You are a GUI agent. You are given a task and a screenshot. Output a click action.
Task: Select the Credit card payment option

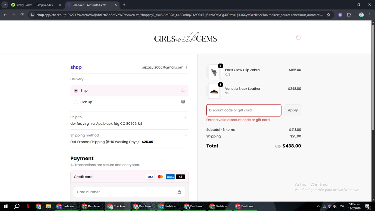tap(129, 177)
